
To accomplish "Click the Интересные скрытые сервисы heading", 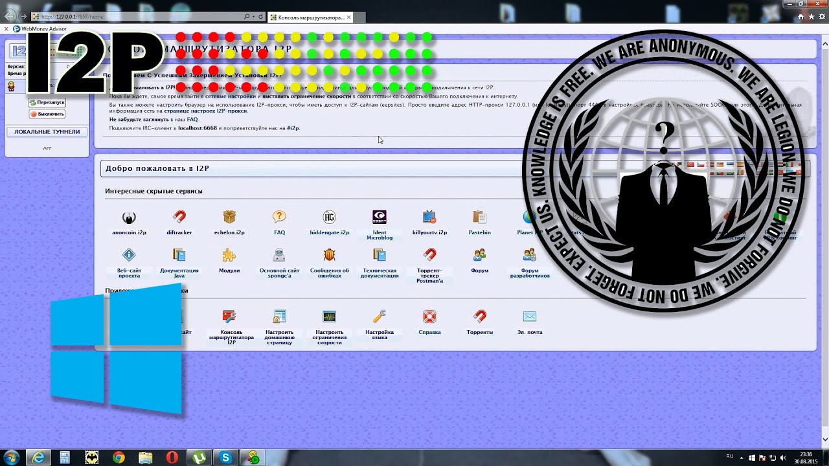I will (153, 191).
